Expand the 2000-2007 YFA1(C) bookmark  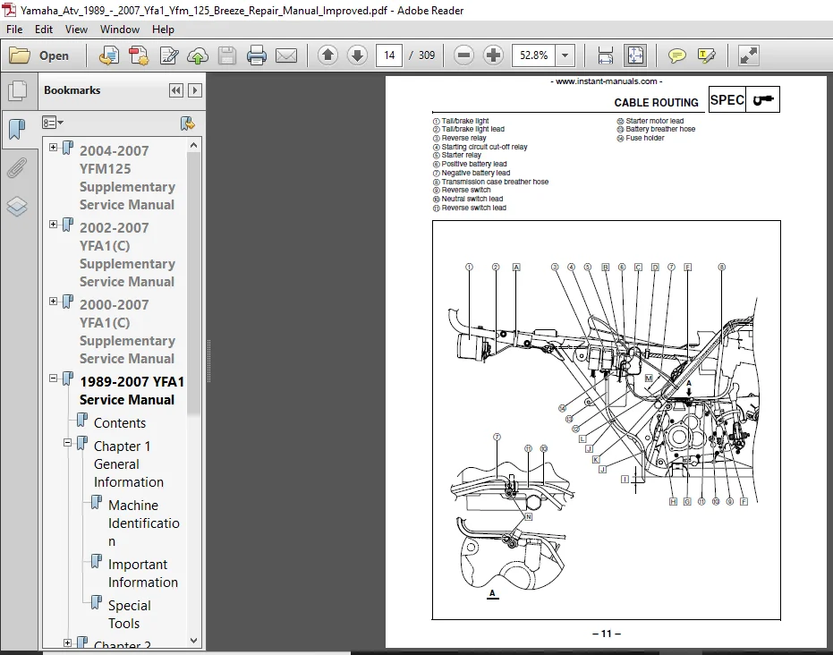pyautogui.click(x=53, y=302)
